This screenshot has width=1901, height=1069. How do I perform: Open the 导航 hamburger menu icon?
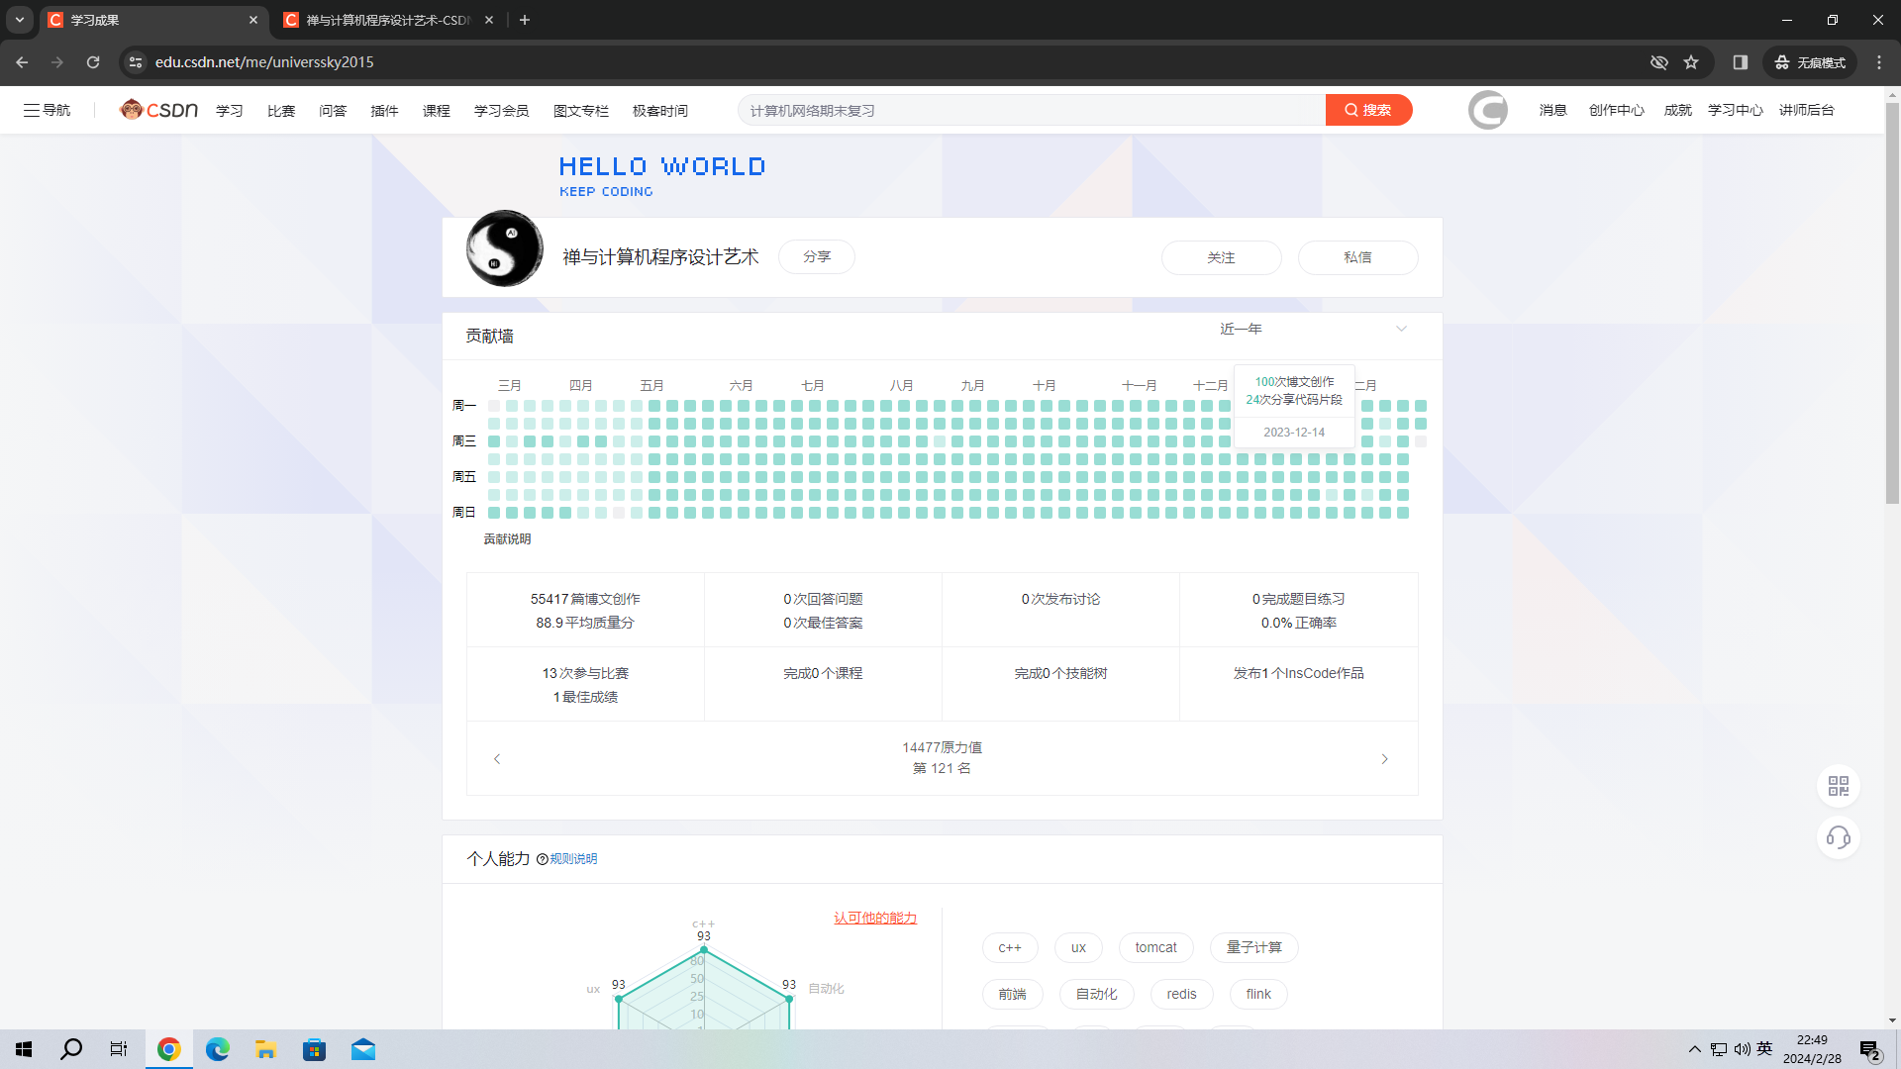tap(32, 110)
